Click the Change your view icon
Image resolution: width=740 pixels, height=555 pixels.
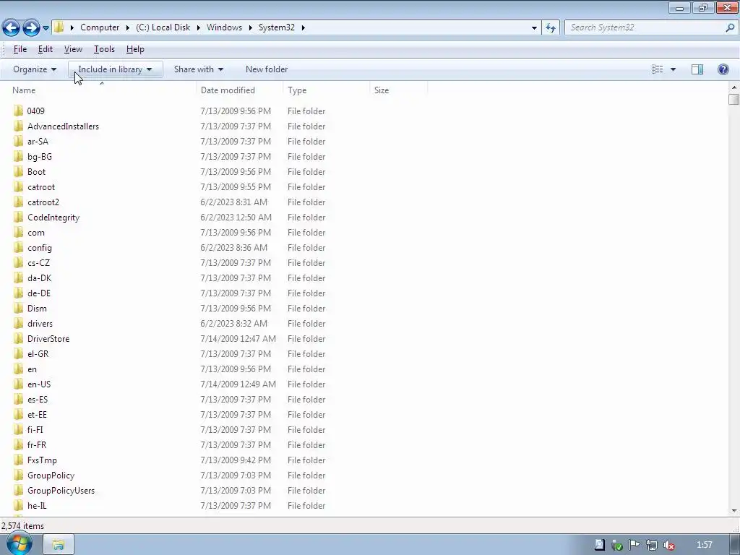click(x=658, y=69)
